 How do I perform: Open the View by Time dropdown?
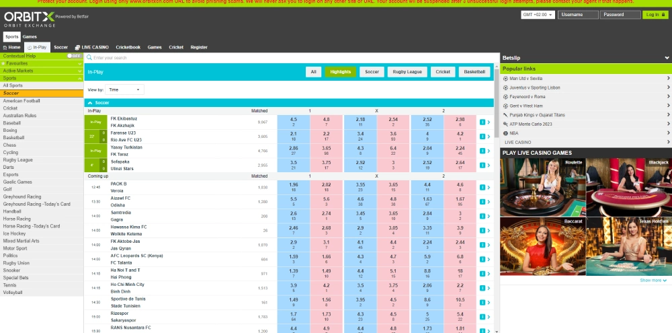[x=124, y=89]
